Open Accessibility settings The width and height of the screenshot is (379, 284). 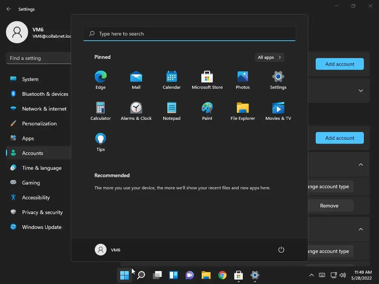click(x=38, y=197)
